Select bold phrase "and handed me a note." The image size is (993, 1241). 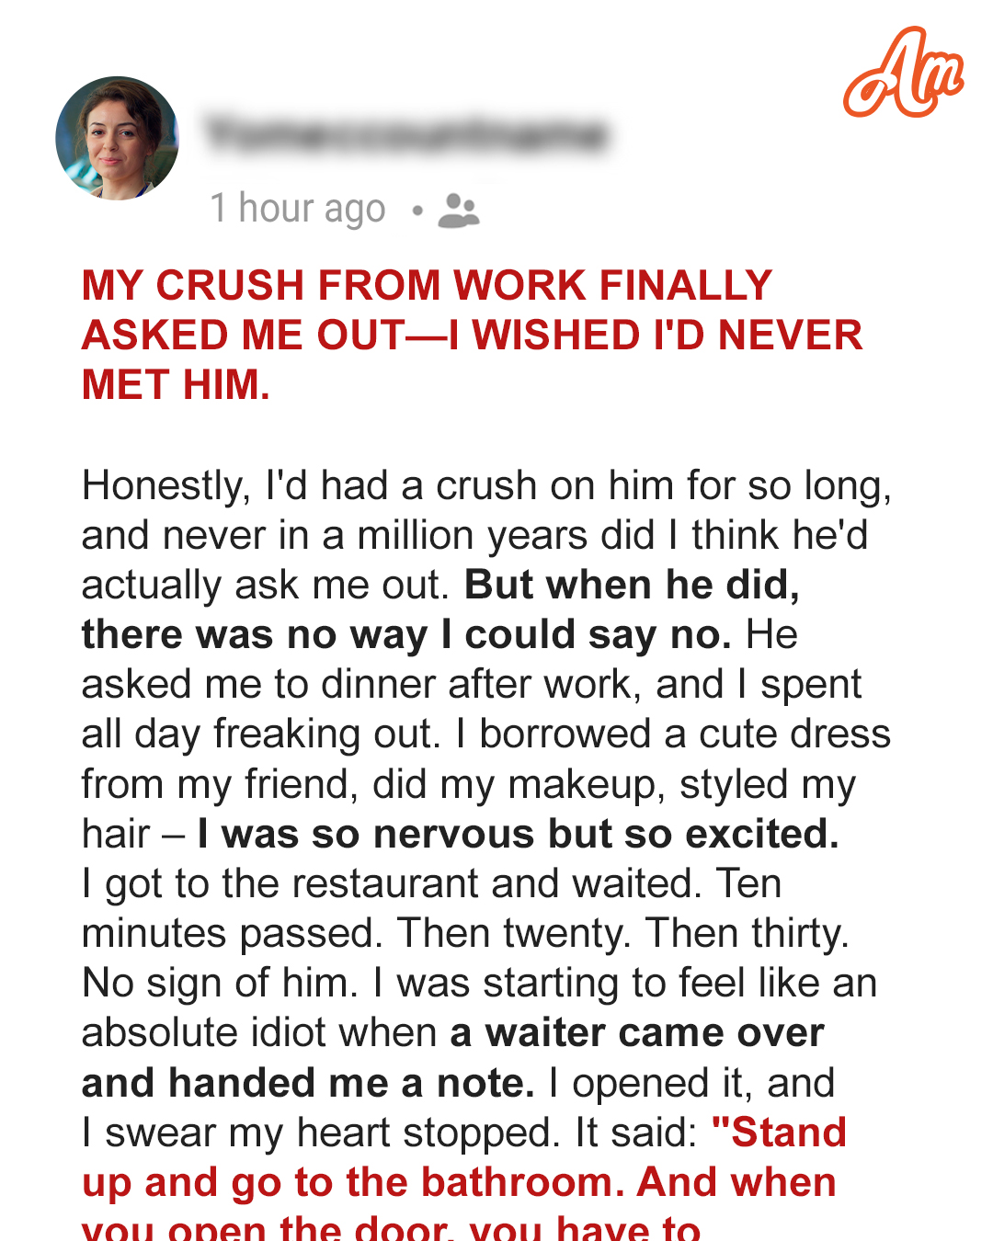pyautogui.click(x=308, y=1083)
